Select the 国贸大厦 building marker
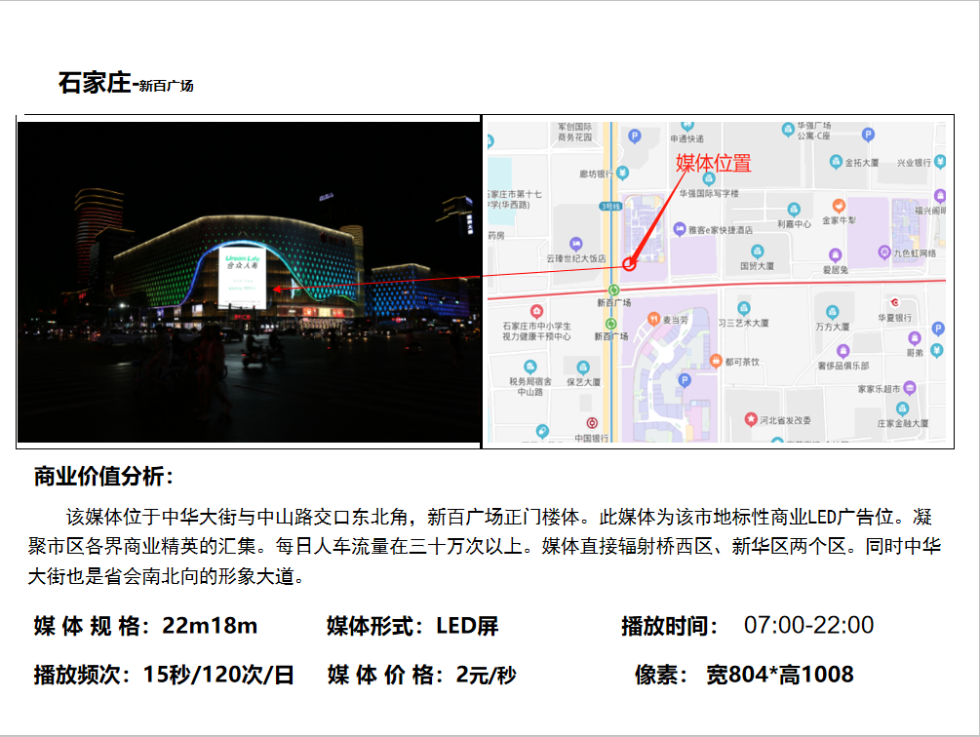Image resolution: width=980 pixels, height=737 pixels. pos(757,252)
